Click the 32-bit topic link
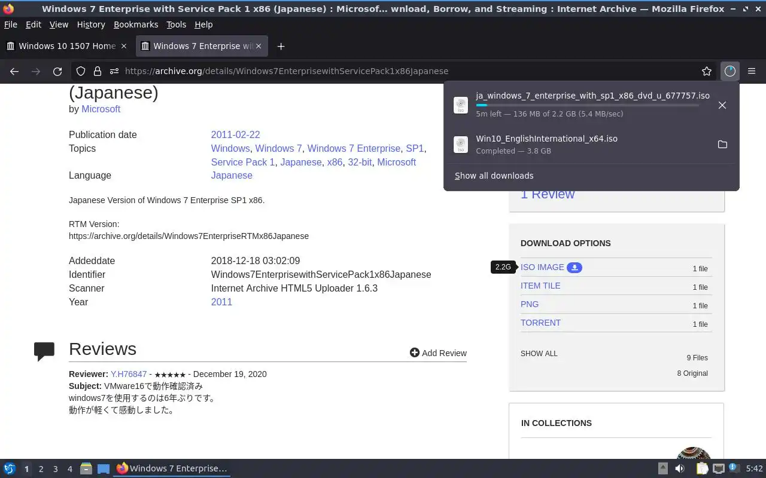This screenshot has width=766, height=478. pos(360,162)
